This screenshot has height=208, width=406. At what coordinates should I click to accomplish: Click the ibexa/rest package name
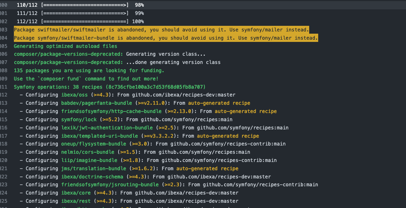(x=76, y=201)
